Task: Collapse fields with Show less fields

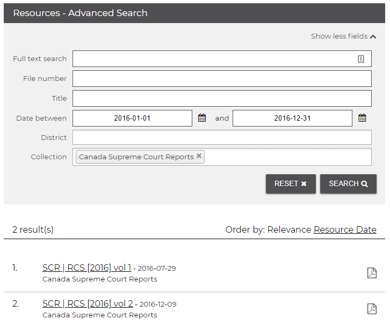Action: point(343,36)
